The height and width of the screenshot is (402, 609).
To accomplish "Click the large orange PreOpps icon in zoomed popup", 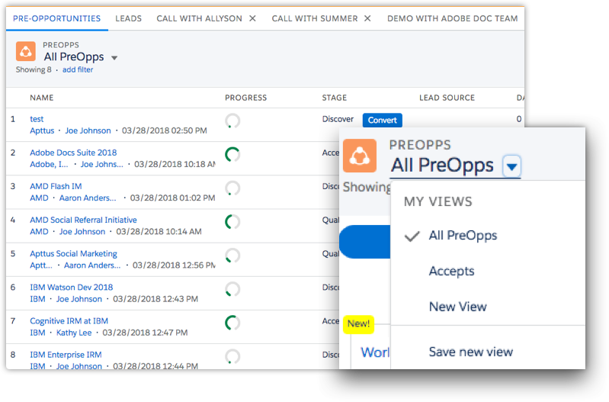I will point(360,156).
